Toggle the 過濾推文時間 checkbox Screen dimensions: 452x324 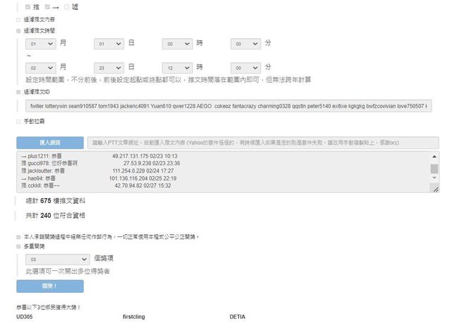click(x=19, y=30)
